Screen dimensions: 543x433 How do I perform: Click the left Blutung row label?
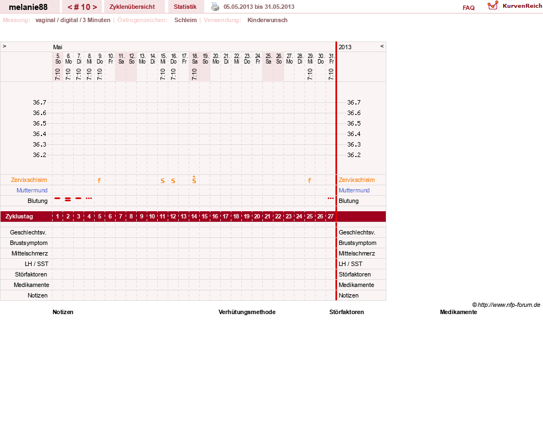(x=38, y=201)
